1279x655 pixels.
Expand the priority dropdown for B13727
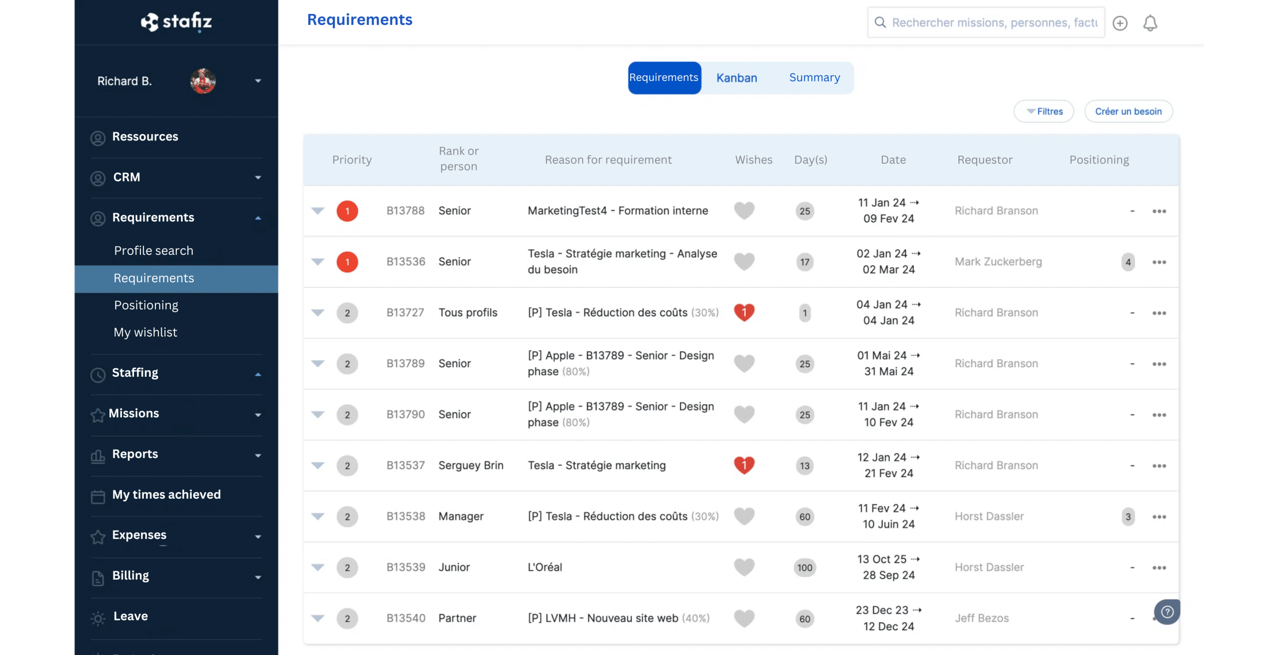tap(317, 312)
